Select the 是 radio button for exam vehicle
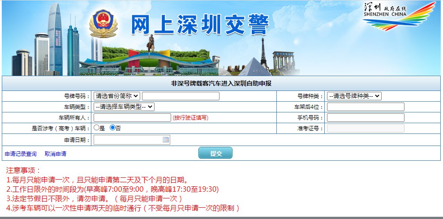 96,128
